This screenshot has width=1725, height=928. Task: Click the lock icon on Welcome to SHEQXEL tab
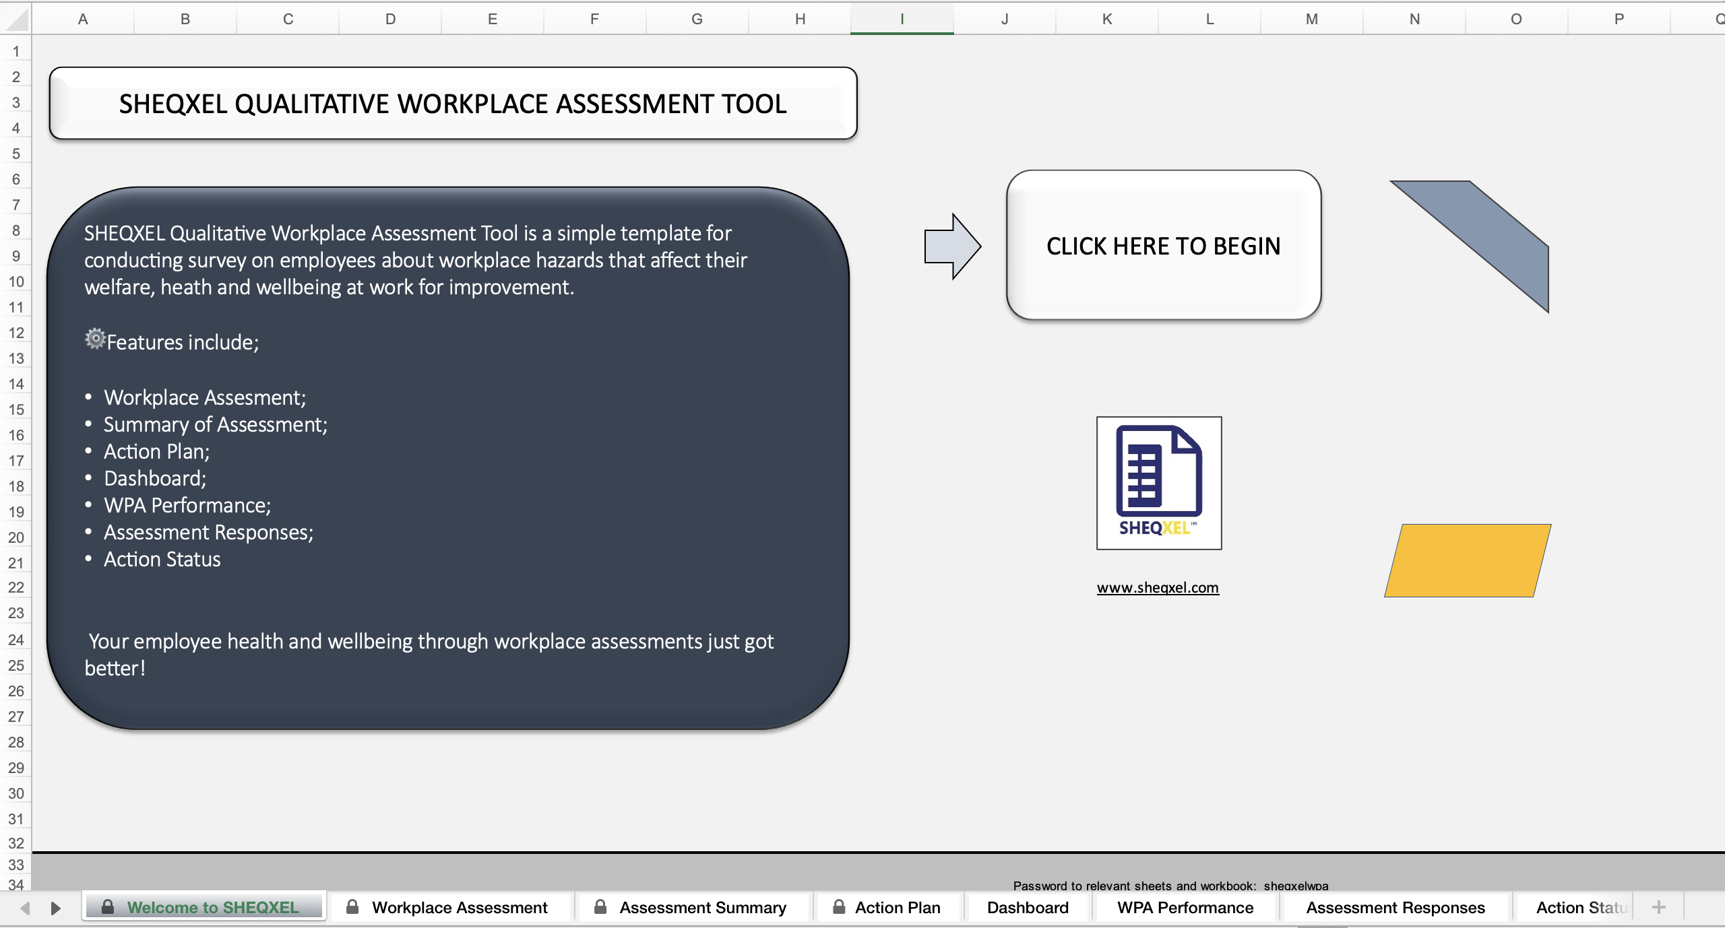coord(108,907)
